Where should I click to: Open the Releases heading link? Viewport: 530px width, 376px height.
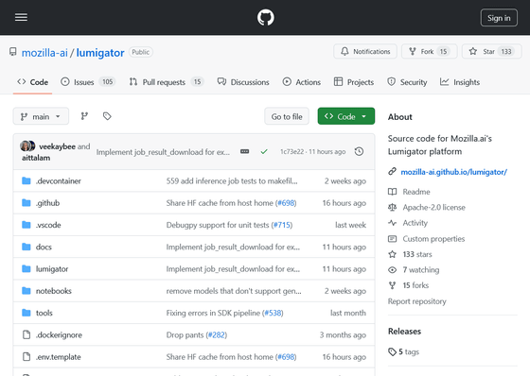[404, 331]
